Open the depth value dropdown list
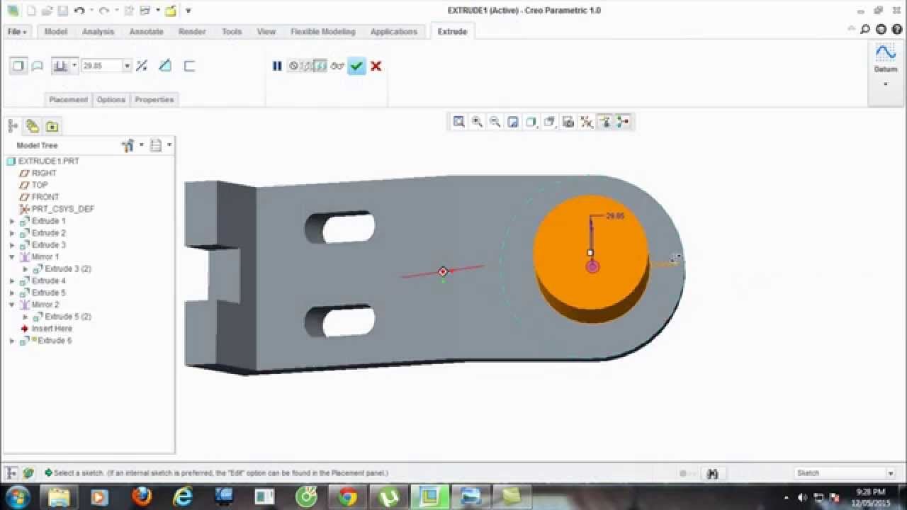The image size is (907, 510). point(128,66)
